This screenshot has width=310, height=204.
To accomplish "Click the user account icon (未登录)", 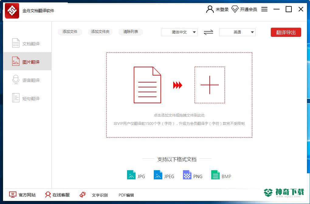I will pos(210,9).
